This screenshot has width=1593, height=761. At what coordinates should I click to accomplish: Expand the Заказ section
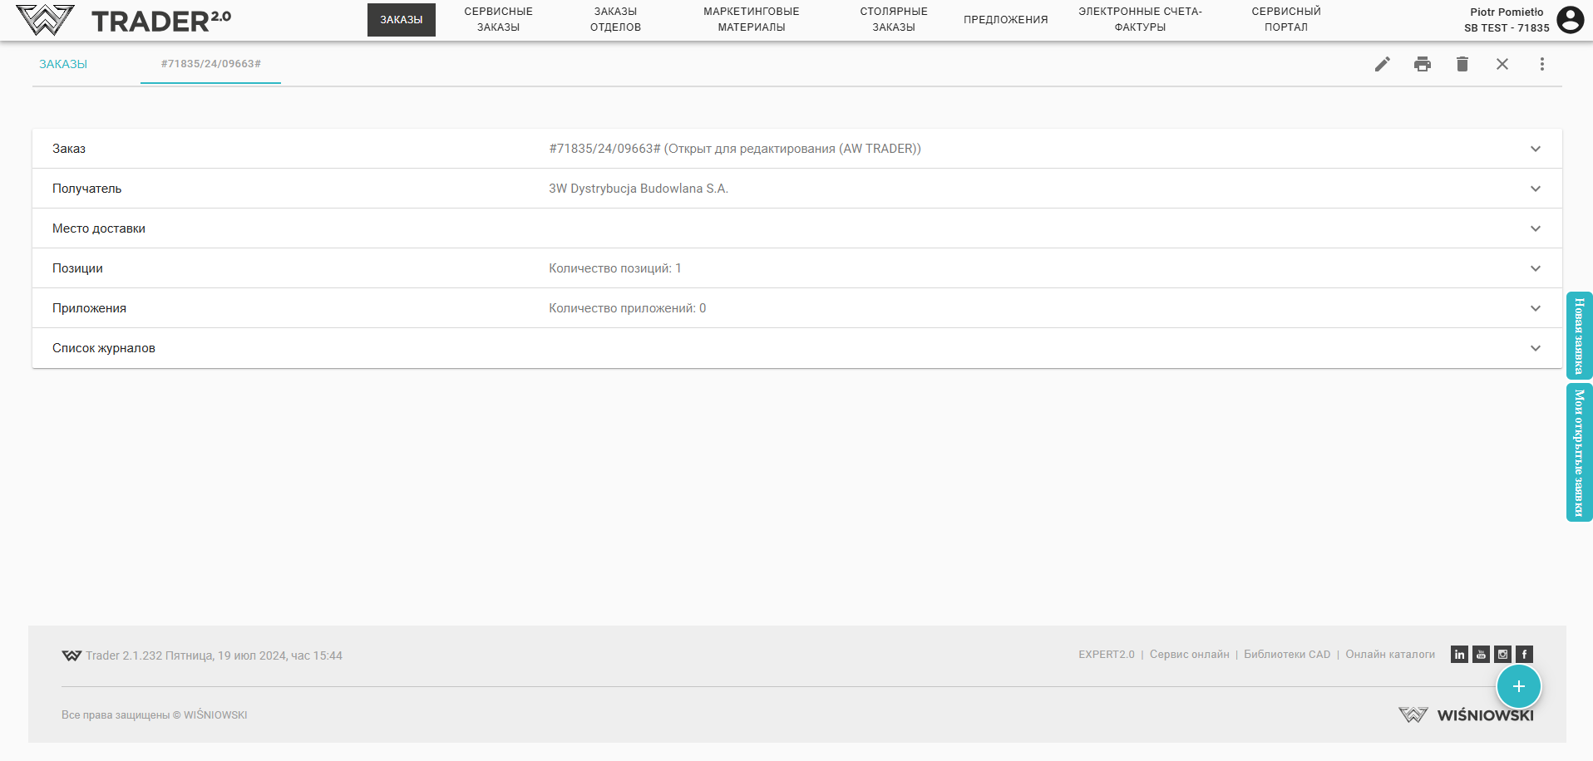coord(1535,149)
